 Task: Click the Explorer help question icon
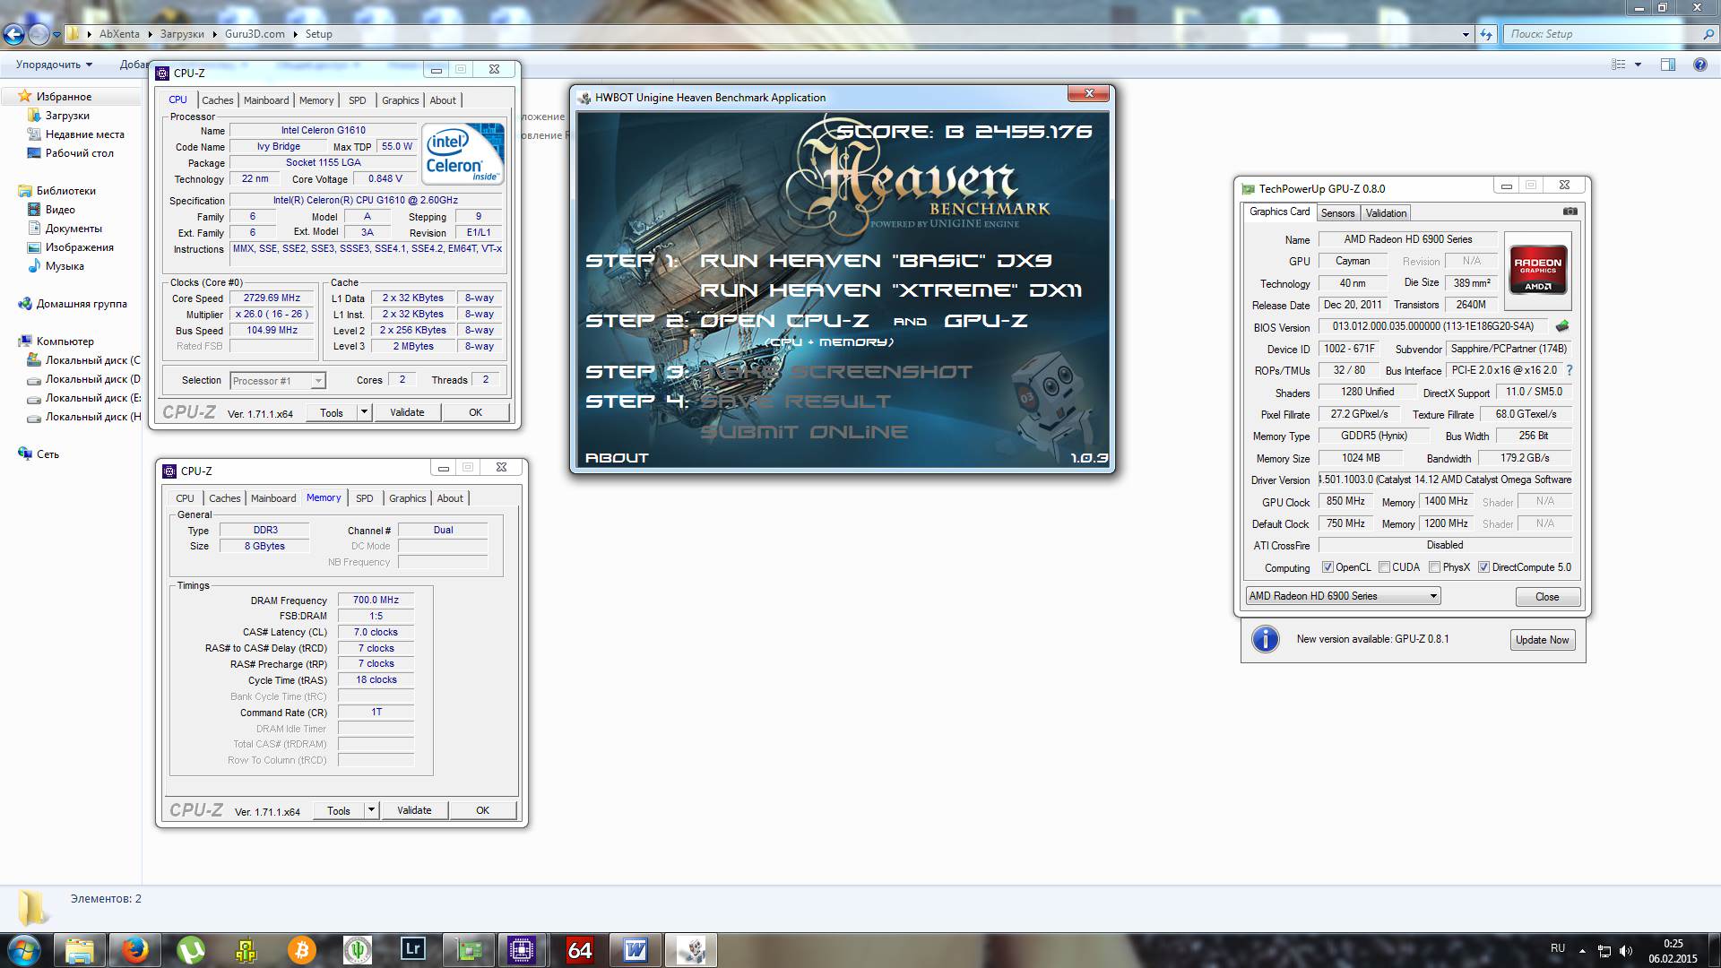point(1699,65)
